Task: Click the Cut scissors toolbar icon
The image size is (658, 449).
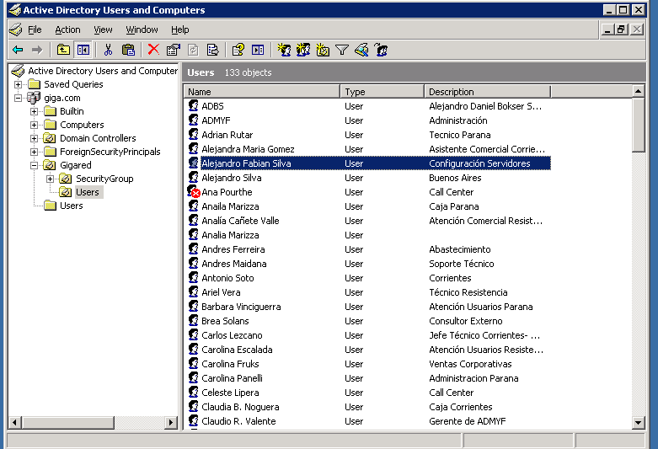Action: (x=109, y=50)
